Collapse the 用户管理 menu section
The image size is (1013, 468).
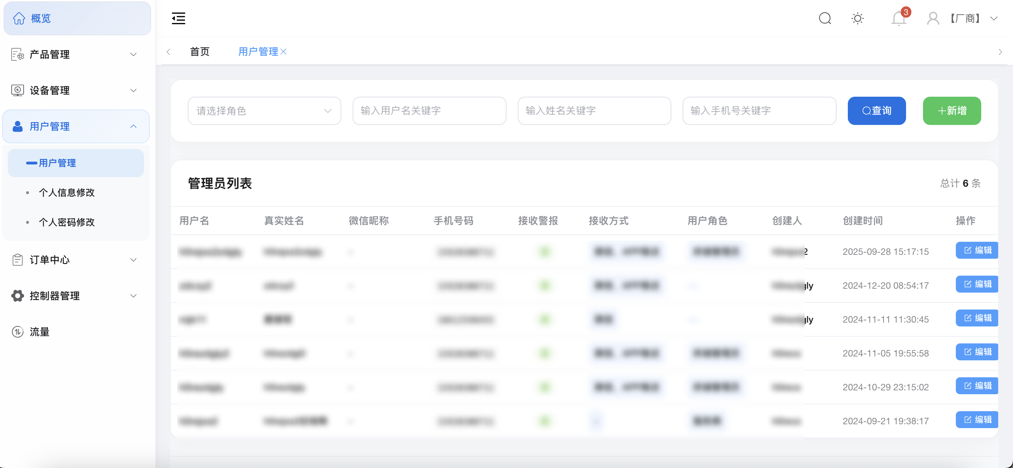tap(134, 126)
